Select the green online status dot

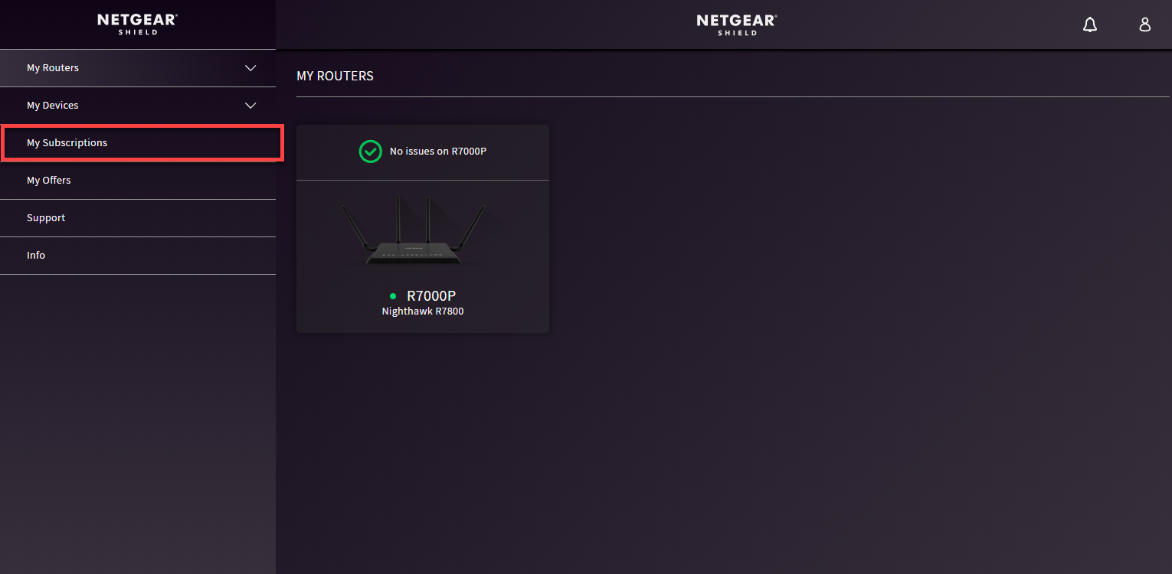click(393, 295)
